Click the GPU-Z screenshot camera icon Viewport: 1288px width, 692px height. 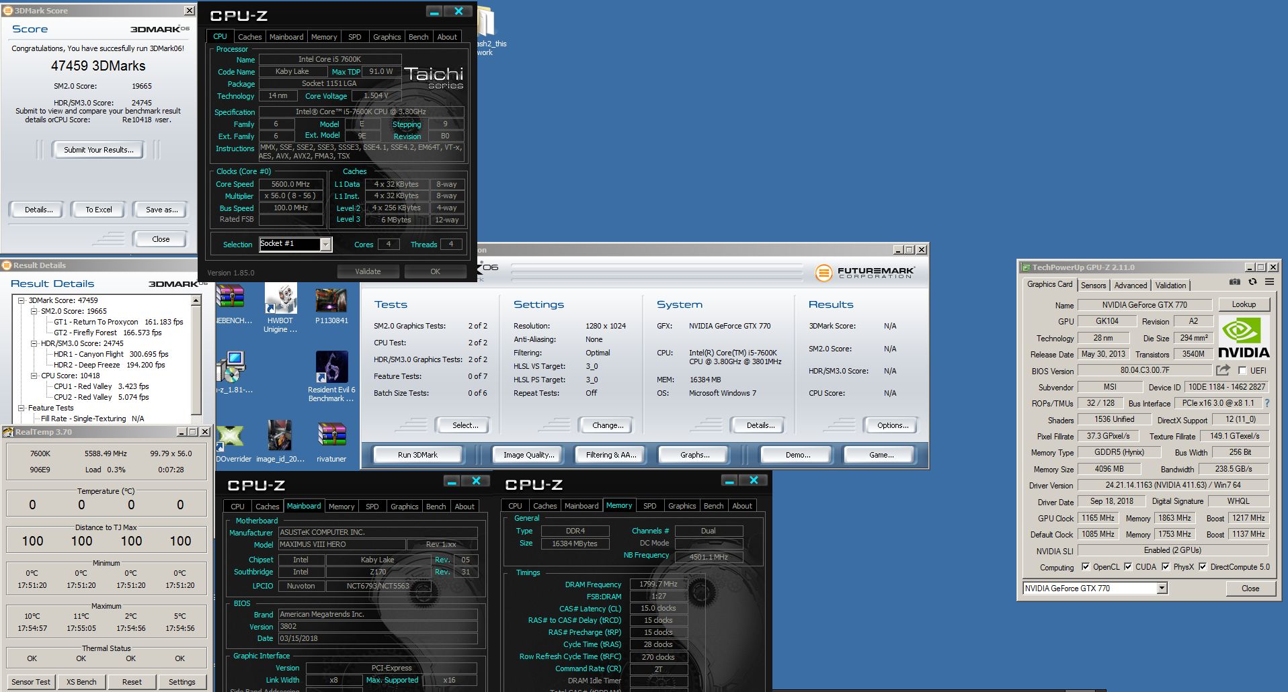[x=1234, y=282]
